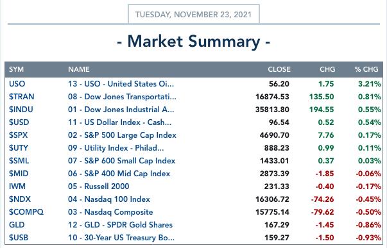
Task: Select the GLD symbol link
Action: (17, 225)
